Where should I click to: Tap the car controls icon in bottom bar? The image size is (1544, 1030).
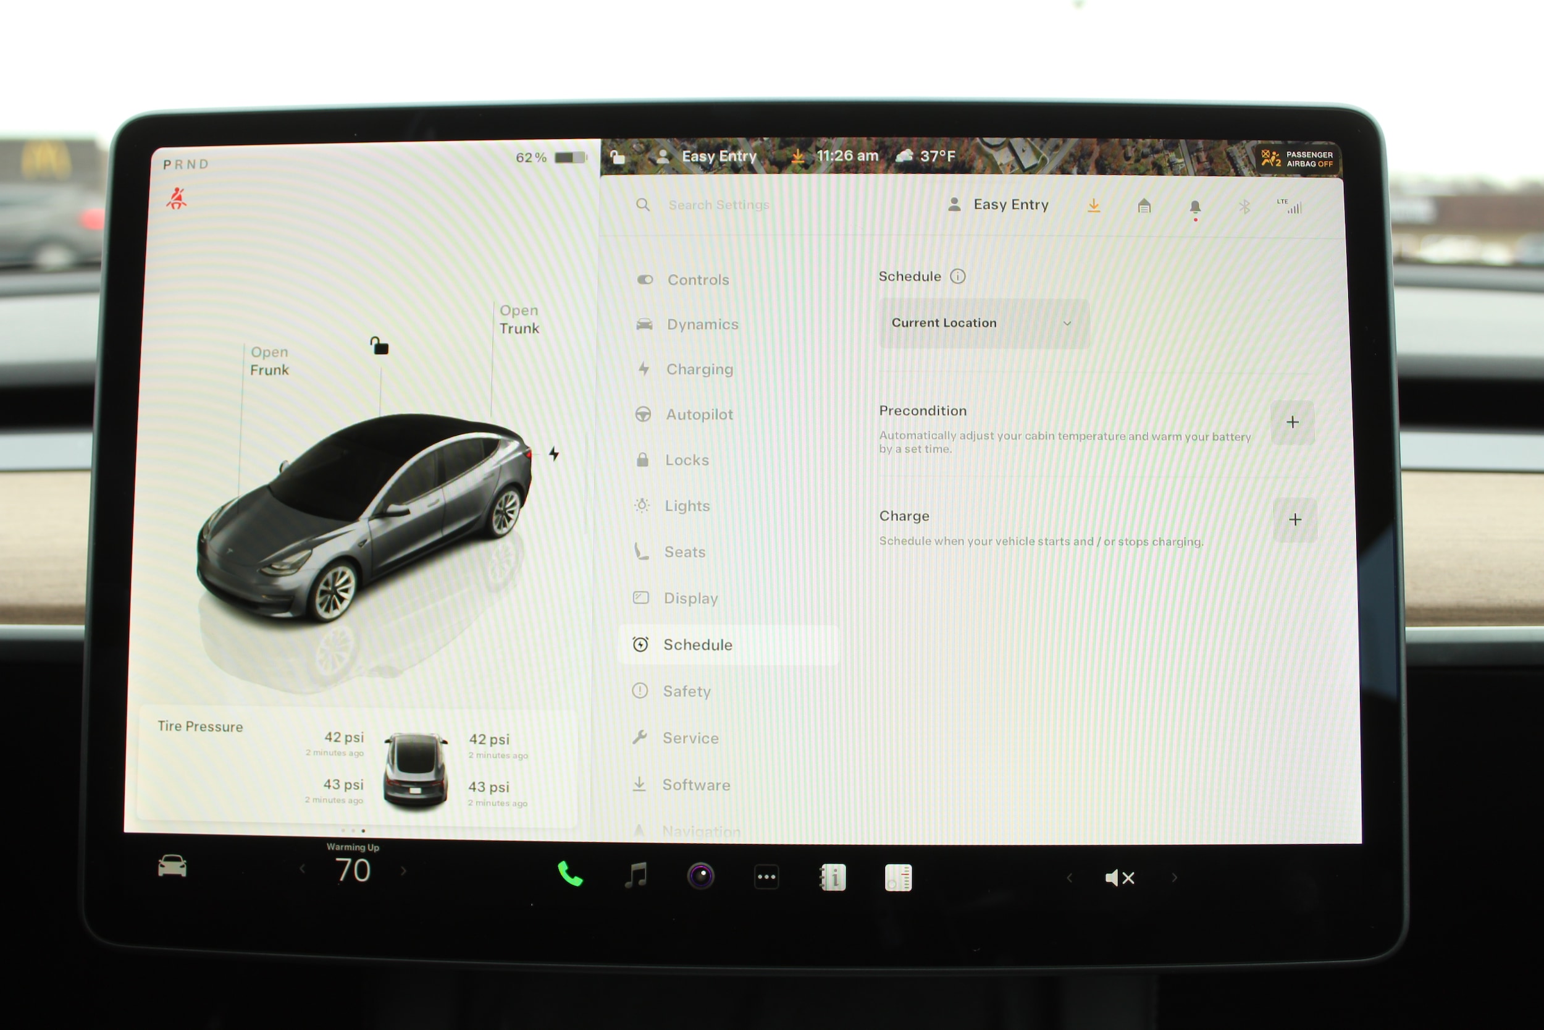pos(172,866)
